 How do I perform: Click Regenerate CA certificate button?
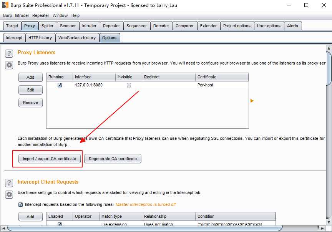113,159
